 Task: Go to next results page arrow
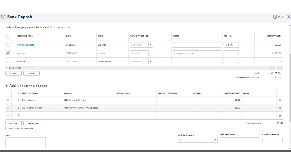pos(278,68)
